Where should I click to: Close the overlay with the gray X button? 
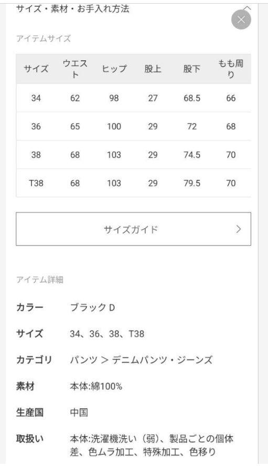241,19
